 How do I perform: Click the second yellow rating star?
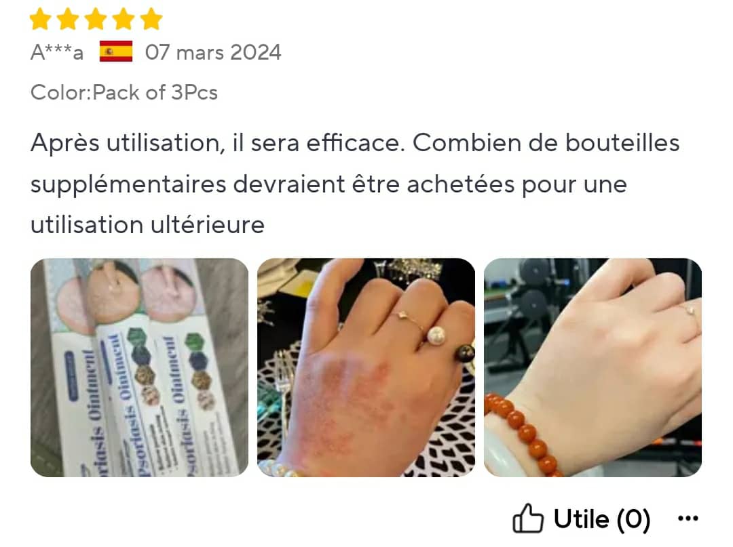click(69, 19)
